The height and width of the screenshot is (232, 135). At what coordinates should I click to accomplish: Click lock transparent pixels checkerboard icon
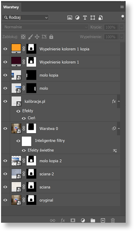coord(23,37)
